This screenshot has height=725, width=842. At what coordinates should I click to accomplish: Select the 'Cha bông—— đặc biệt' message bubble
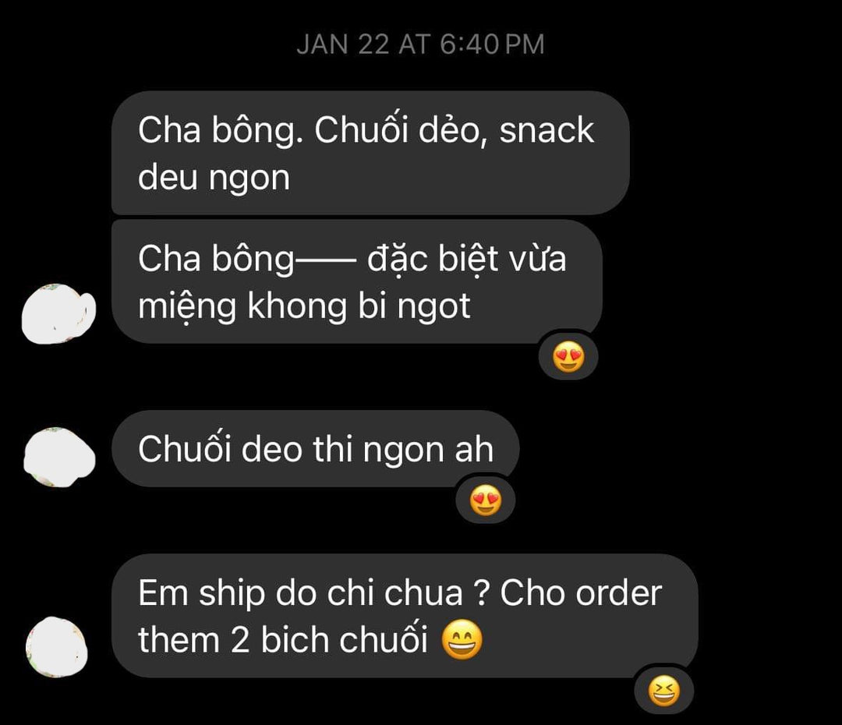click(x=357, y=282)
